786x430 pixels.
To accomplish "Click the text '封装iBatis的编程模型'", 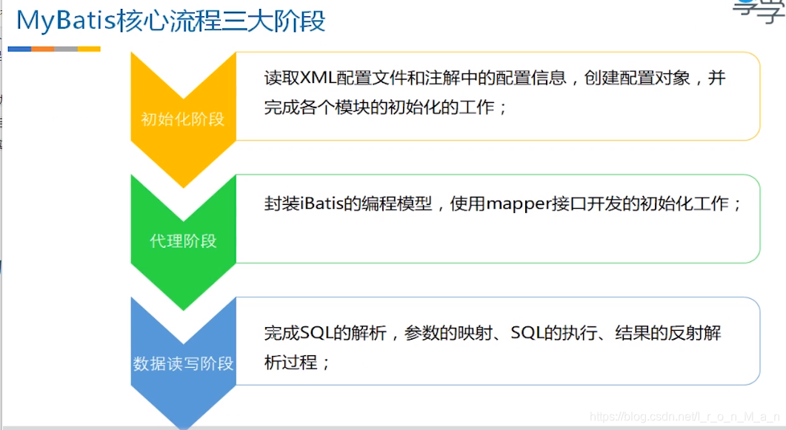I will tap(348, 204).
